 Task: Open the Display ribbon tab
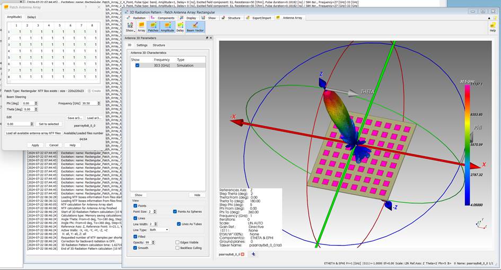click(x=189, y=18)
